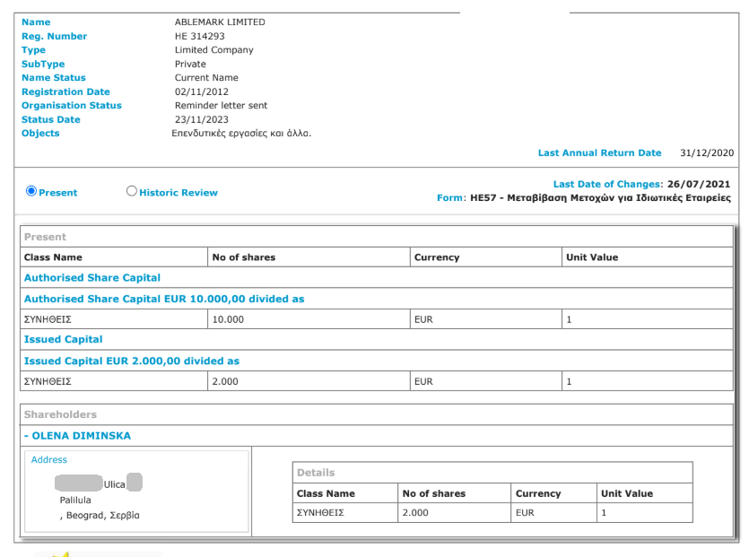
Task: Click the Current Name value
Action: tap(206, 78)
